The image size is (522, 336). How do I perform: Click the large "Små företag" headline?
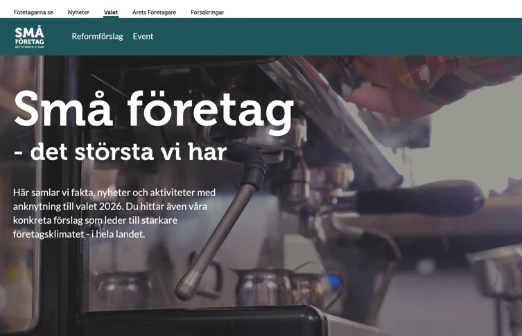(x=154, y=109)
